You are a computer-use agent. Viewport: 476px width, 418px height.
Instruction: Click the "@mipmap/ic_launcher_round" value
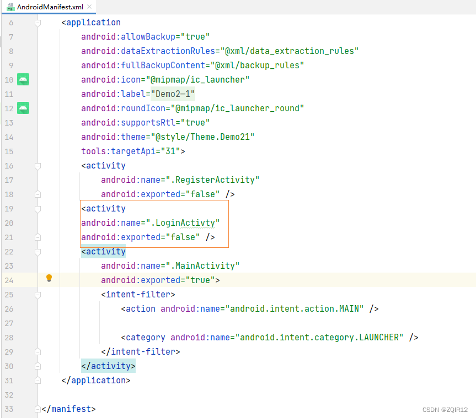click(237, 108)
